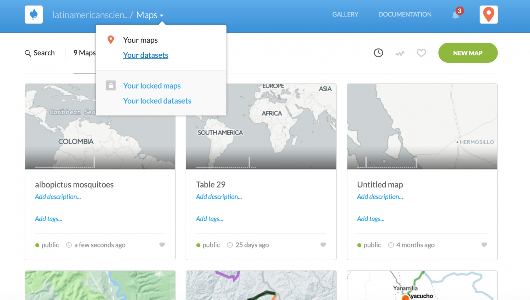This screenshot has height=300, width=530.
Task: Click the lock icon beside Your locked maps
Action: [x=111, y=85]
